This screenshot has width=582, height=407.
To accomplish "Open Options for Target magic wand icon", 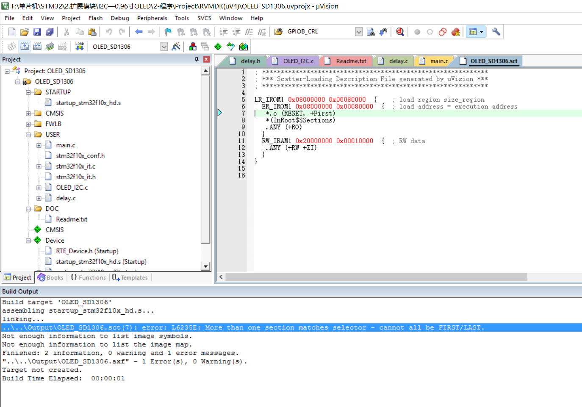I will [x=176, y=47].
